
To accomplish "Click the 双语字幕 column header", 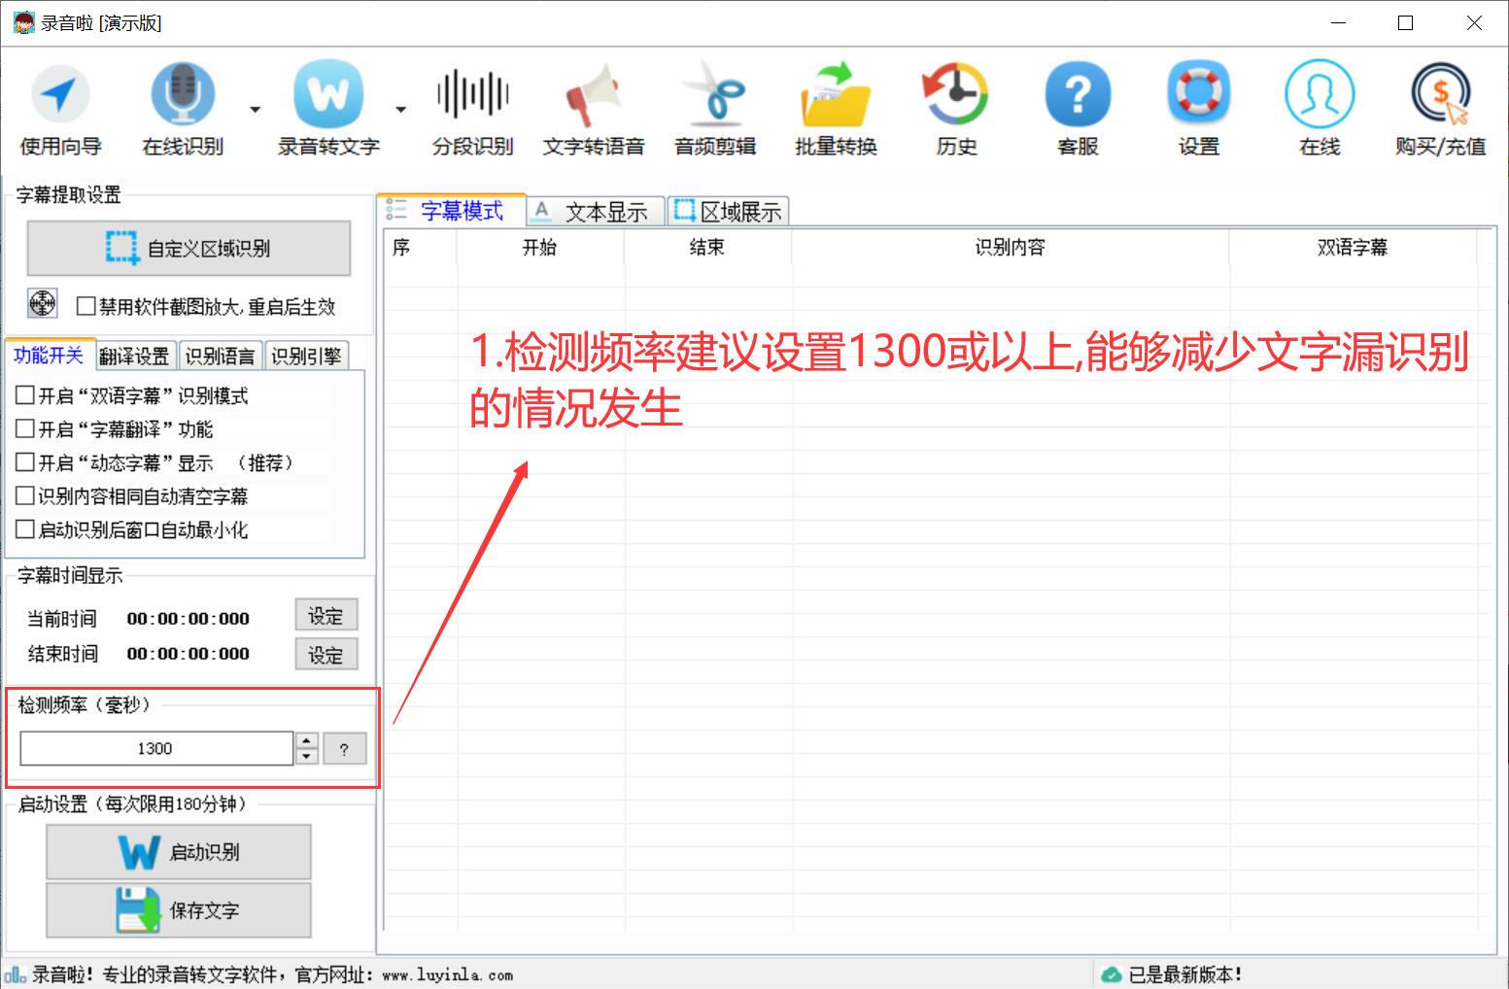I will tap(1353, 247).
